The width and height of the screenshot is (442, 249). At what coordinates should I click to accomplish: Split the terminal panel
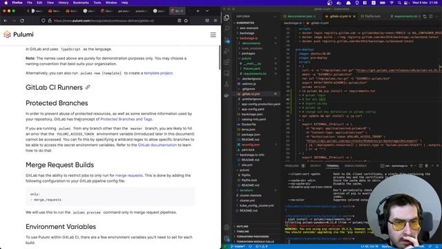point(421,166)
